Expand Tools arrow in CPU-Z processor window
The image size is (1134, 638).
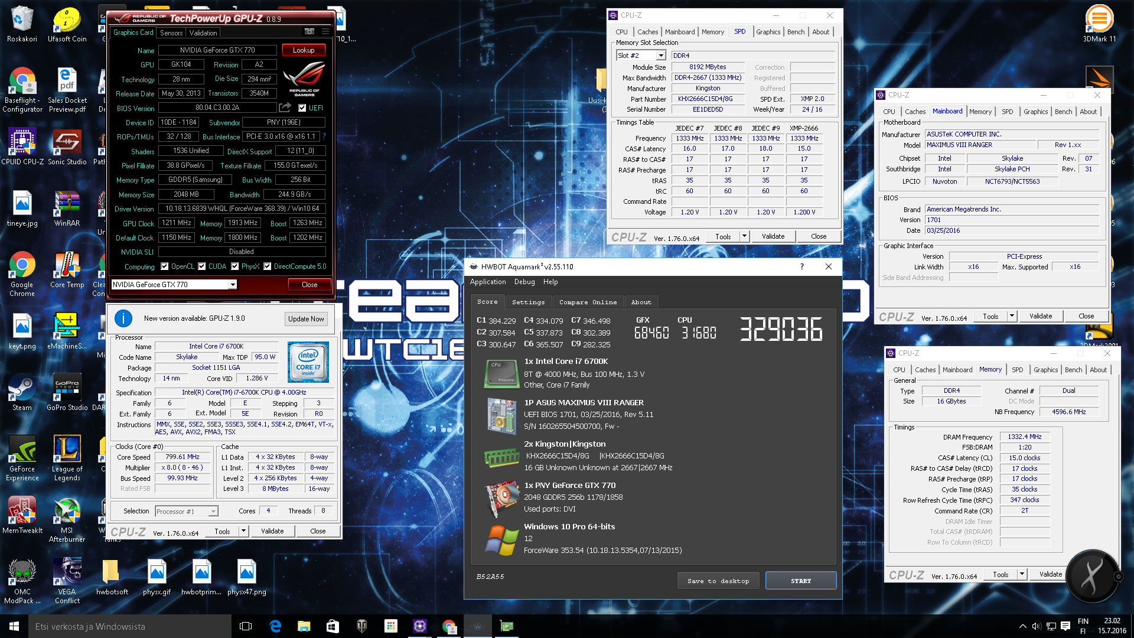click(x=243, y=531)
